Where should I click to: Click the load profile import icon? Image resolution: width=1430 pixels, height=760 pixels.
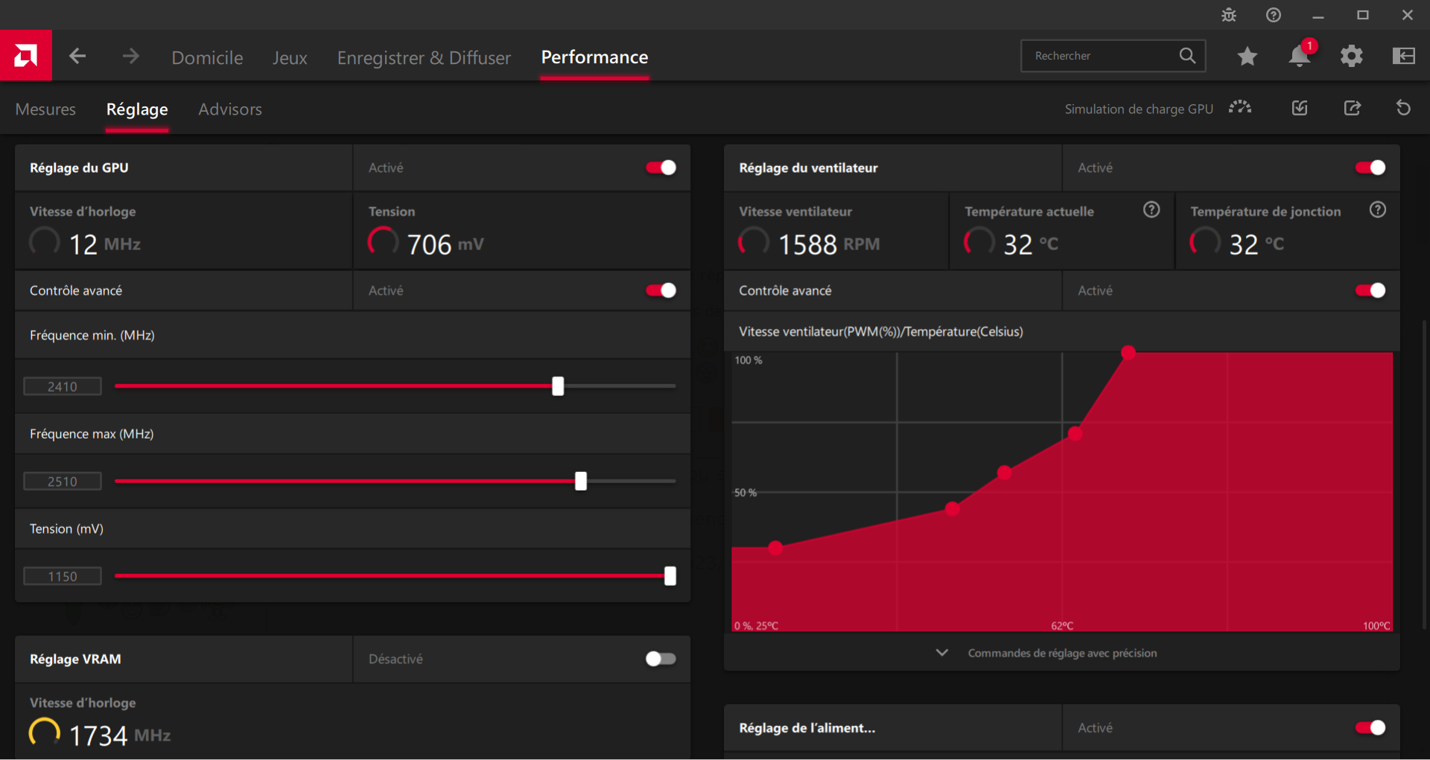pos(1300,108)
